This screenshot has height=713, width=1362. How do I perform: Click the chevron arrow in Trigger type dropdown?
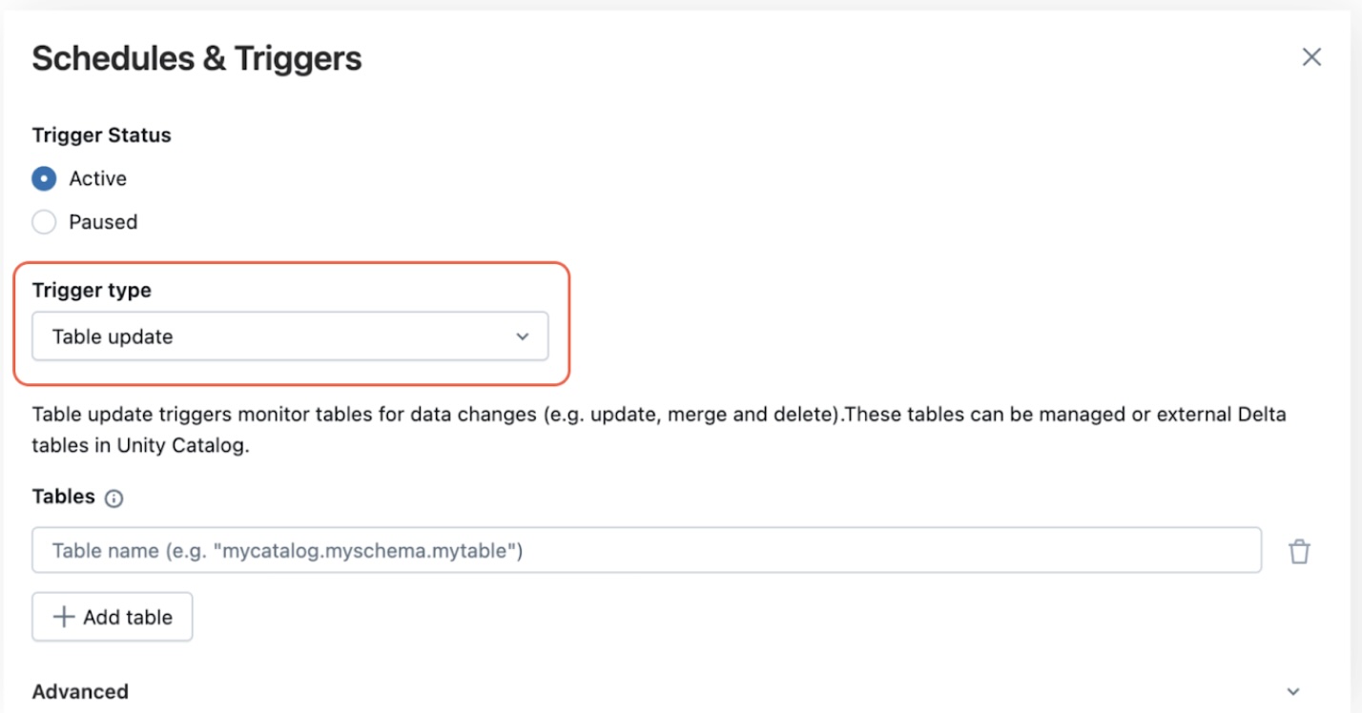[522, 336]
